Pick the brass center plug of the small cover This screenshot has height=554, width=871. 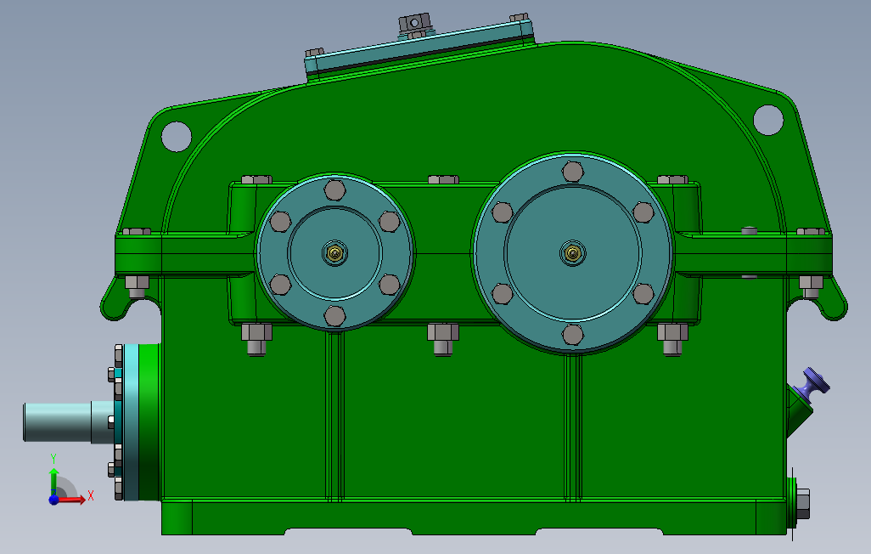click(x=335, y=254)
